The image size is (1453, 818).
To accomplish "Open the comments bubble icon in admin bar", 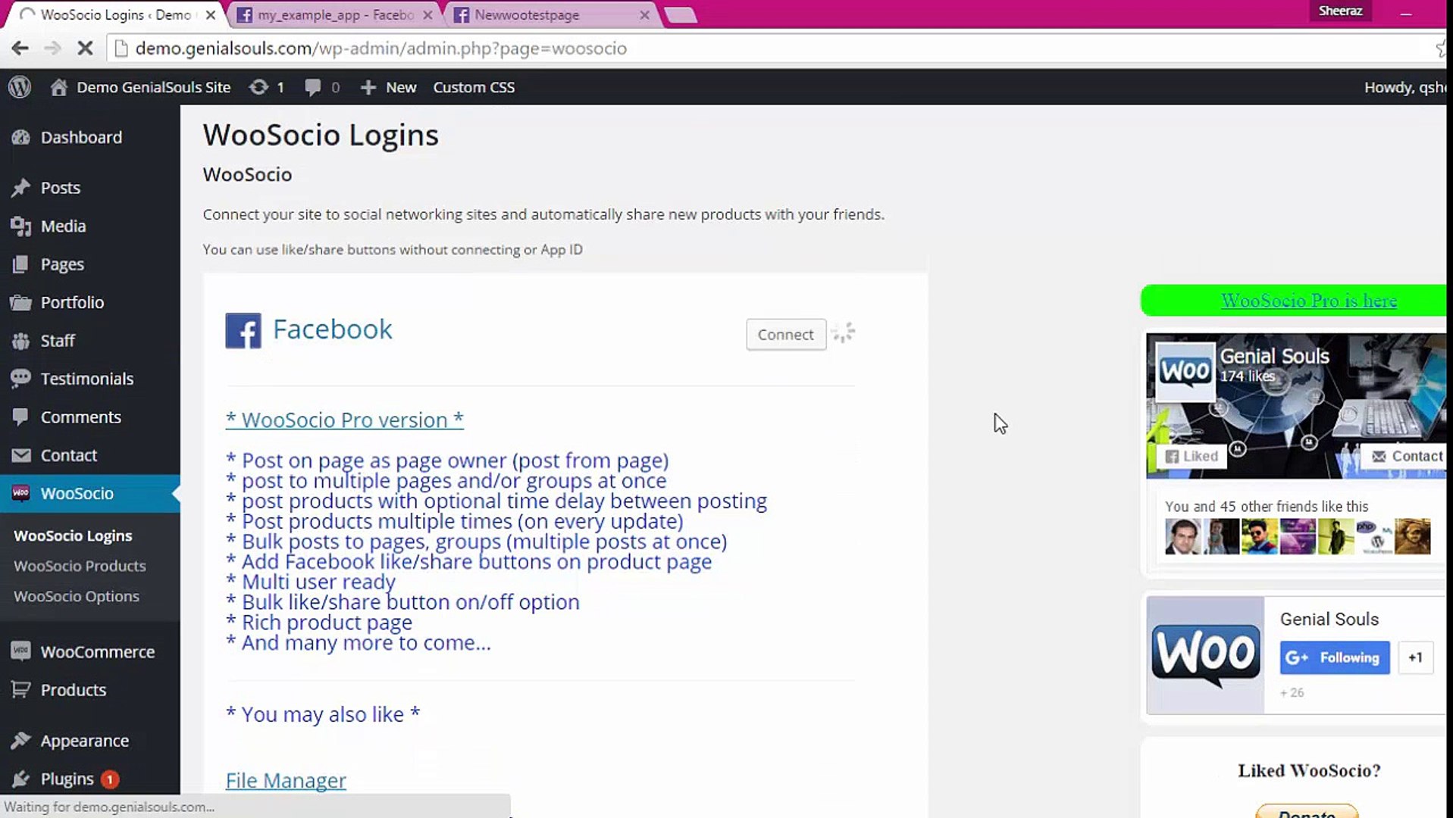I will click(313, 86).
